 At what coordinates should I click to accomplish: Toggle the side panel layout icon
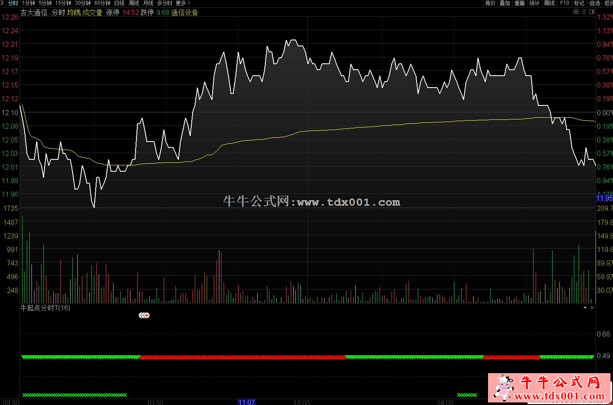click(592, 12)
